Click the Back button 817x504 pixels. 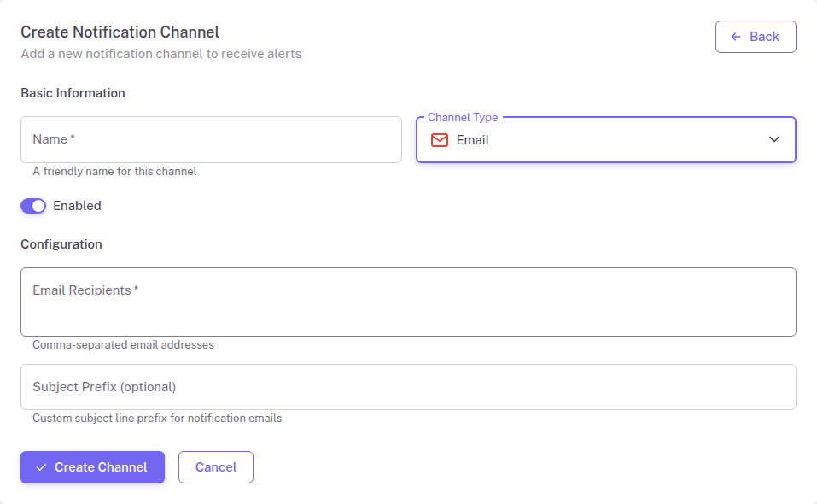755,37
